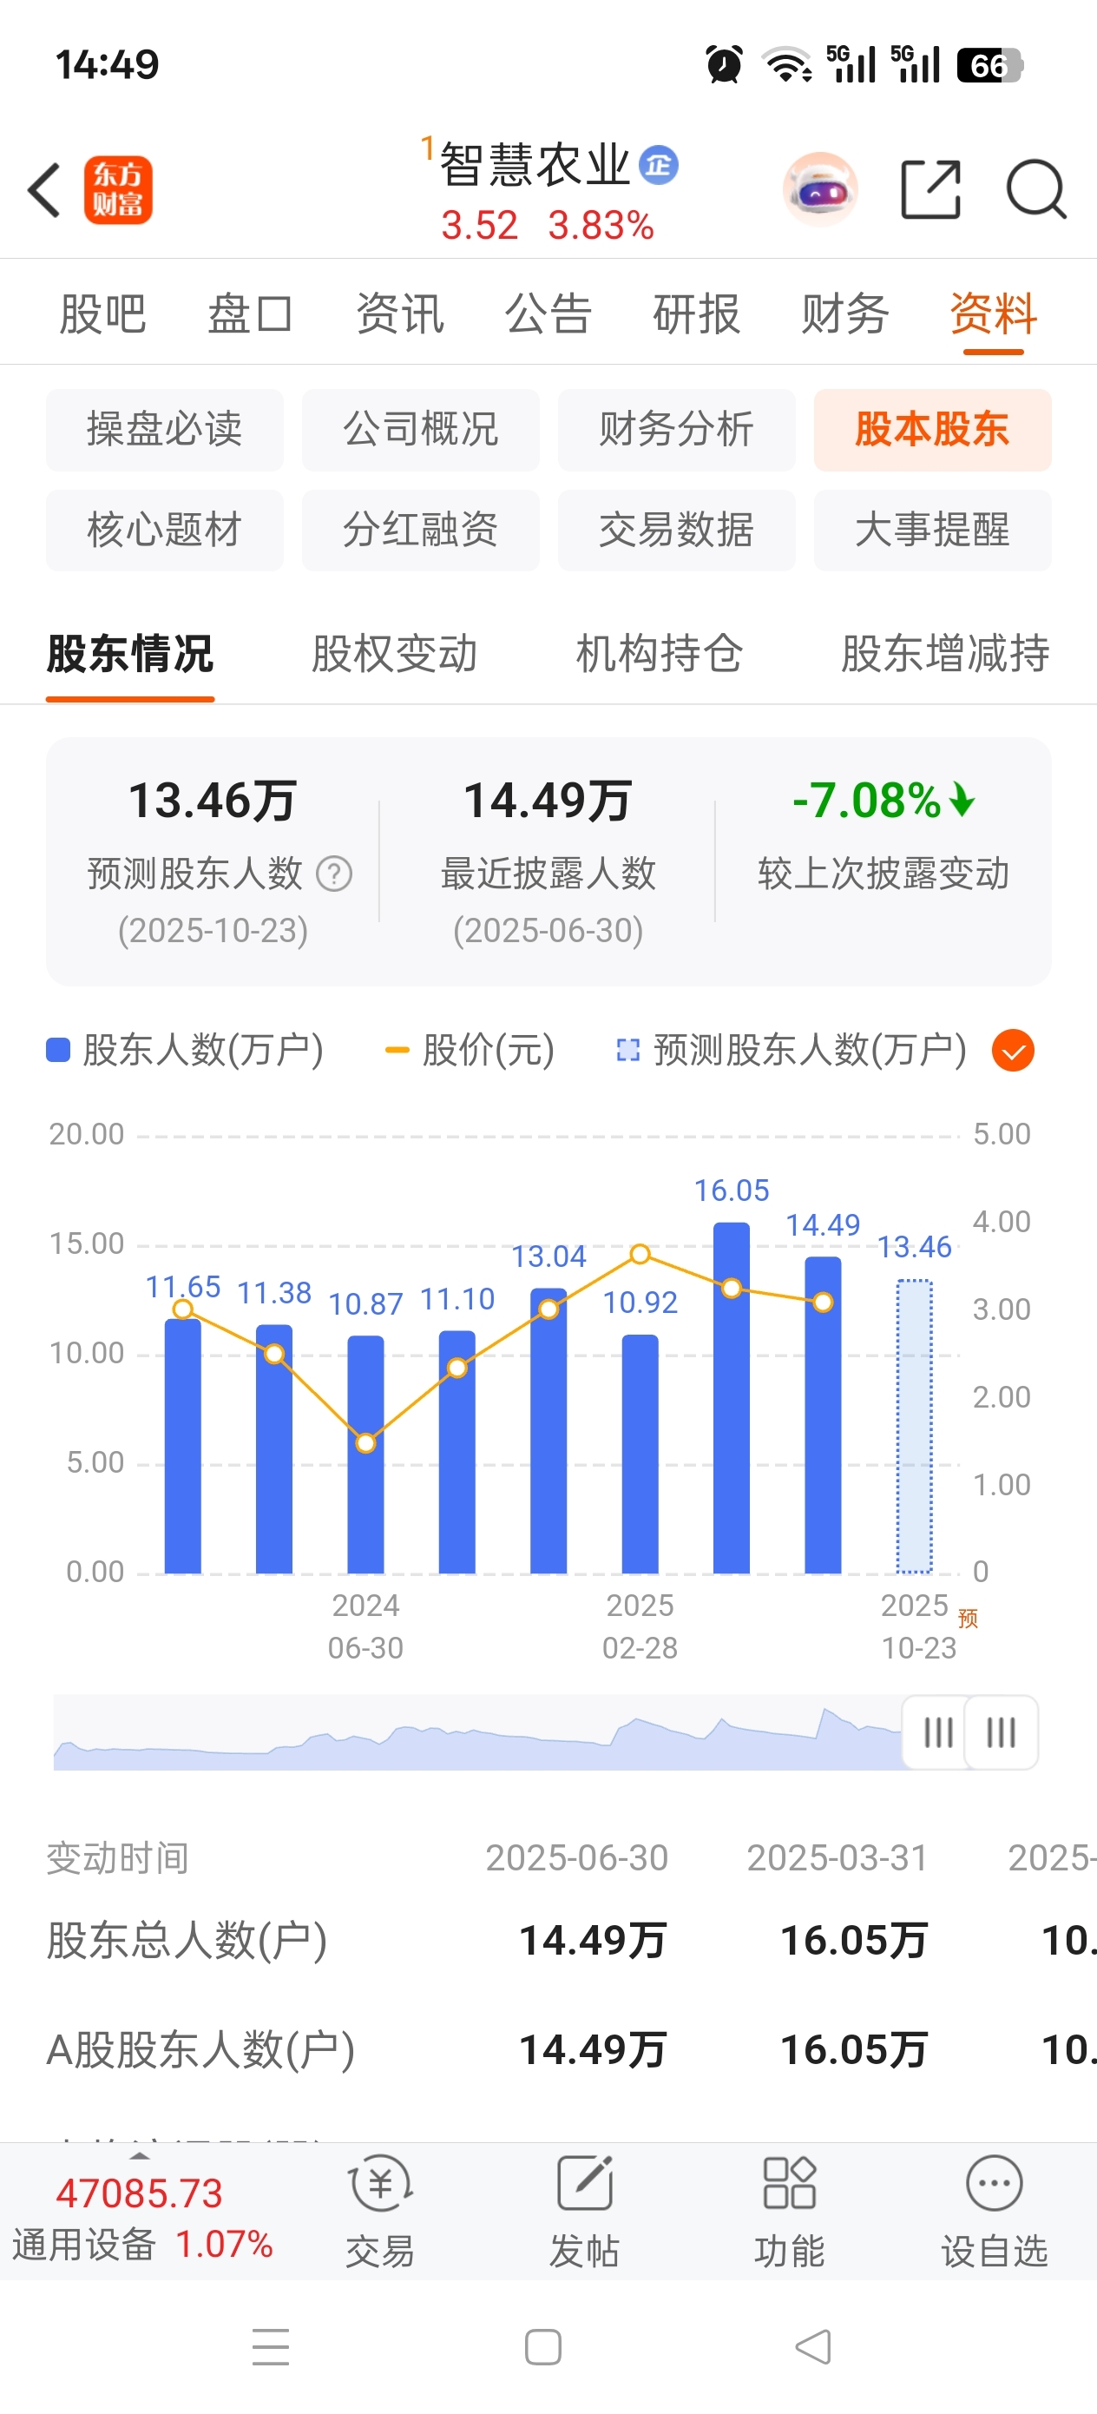1097x2414 pixels.
Task: Tap Android home square button
Action: point(543,2346)
